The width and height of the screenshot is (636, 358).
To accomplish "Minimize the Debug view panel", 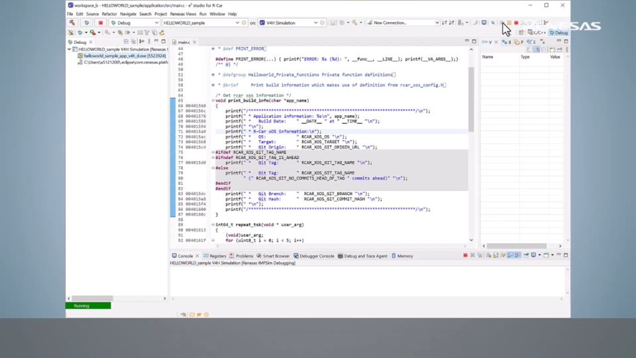I will (x=157, y=42).
